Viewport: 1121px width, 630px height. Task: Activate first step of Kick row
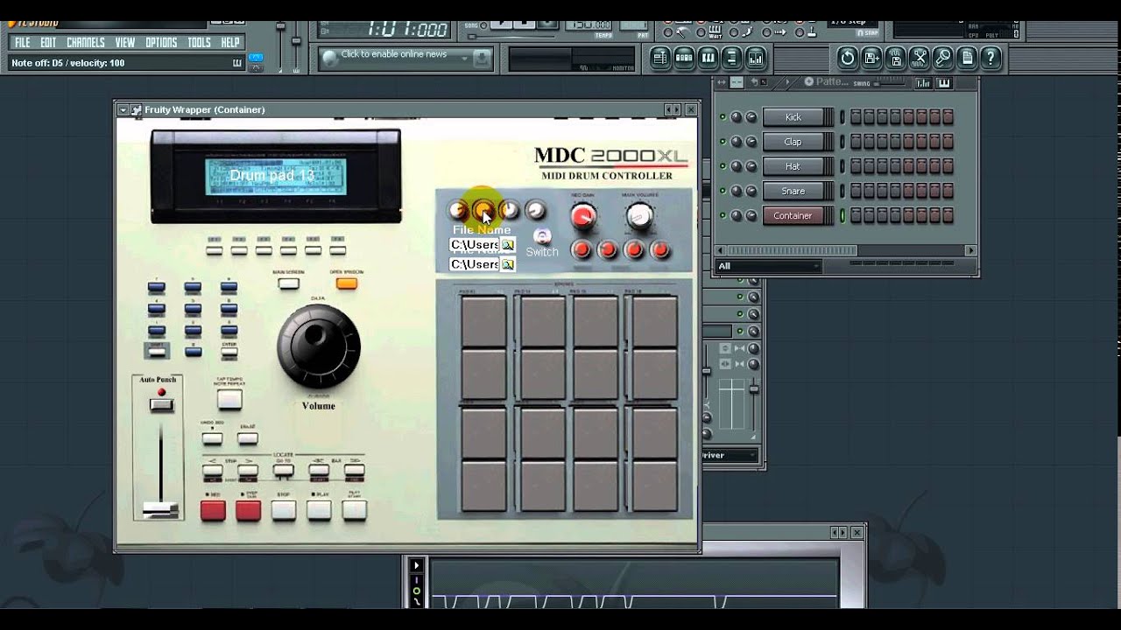tap(857, 117)
